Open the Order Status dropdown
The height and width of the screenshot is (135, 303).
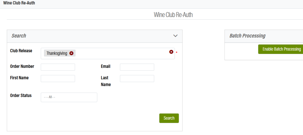pyautogui.click(x=69, y=97)
